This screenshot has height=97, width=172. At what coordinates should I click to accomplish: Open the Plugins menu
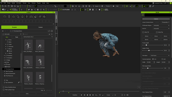coord(39,3)
